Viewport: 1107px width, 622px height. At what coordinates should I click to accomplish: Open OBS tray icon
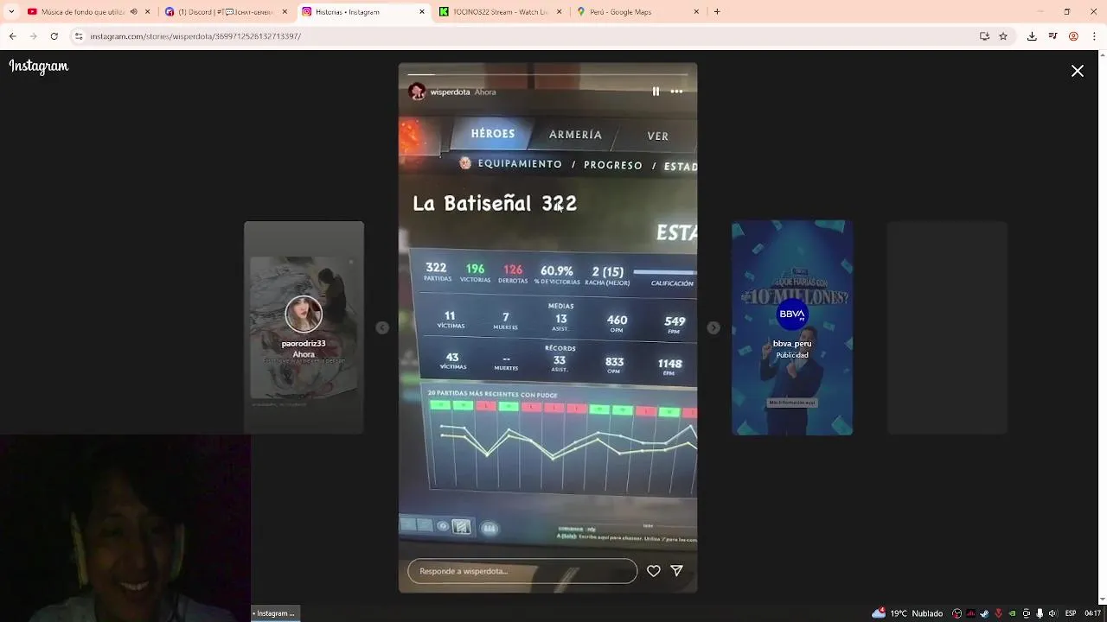coord(957,613)
